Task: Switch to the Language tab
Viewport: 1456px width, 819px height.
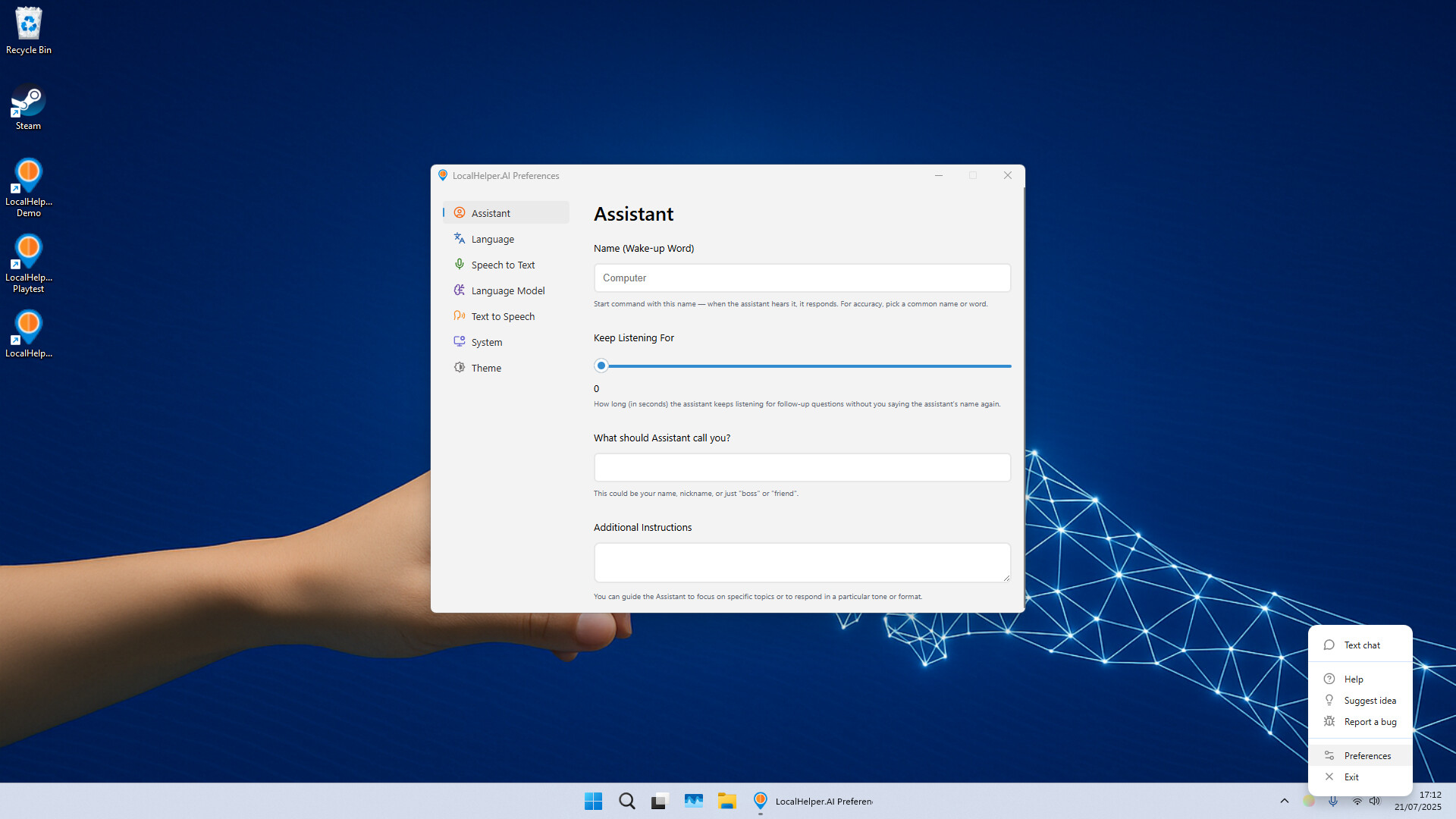Action: [x=493, y=238]
